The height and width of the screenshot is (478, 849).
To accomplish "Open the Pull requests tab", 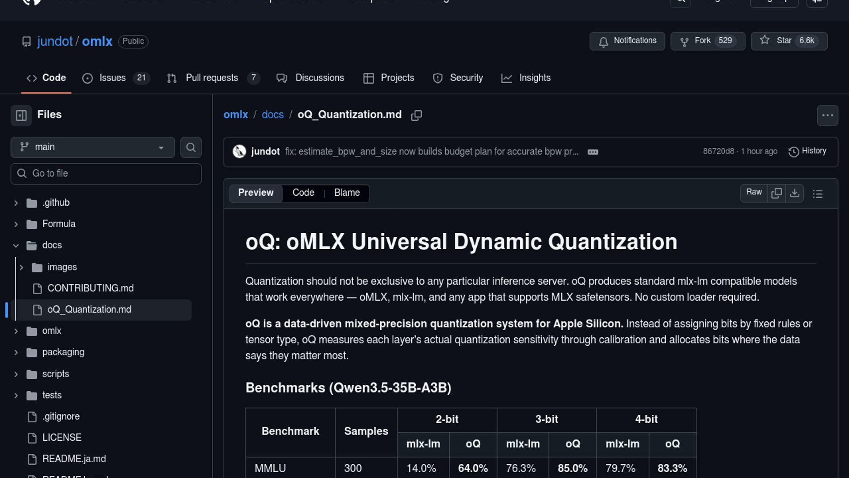I will click(x=213, y=78).
